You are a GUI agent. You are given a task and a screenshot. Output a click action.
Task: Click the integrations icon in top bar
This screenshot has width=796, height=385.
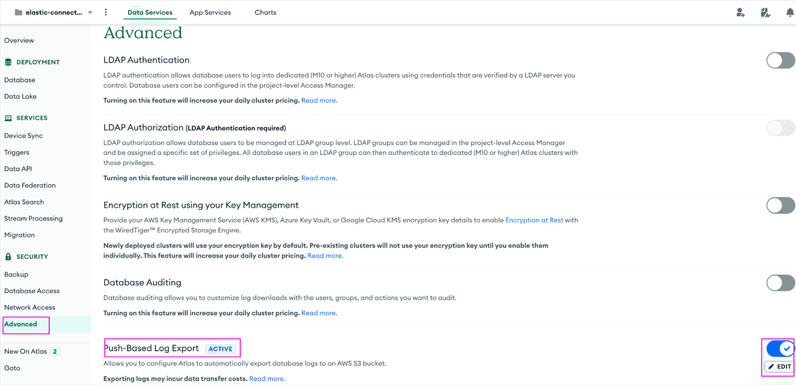(765, 12)
